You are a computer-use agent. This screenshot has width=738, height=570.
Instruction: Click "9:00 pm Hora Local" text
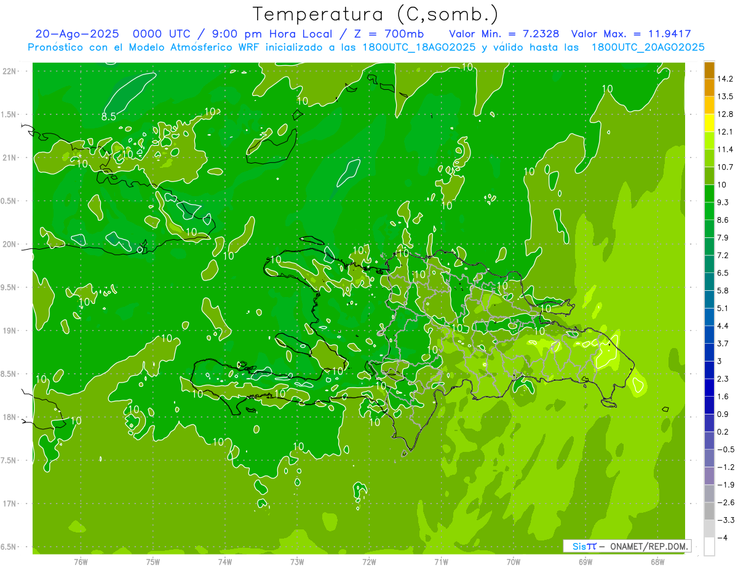(x=271, y=34)
